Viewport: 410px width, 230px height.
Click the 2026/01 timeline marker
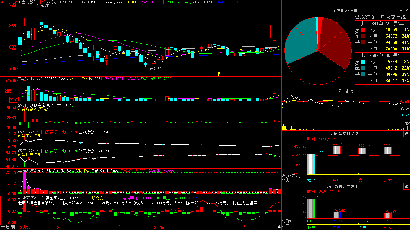click(x=161, y=227)
